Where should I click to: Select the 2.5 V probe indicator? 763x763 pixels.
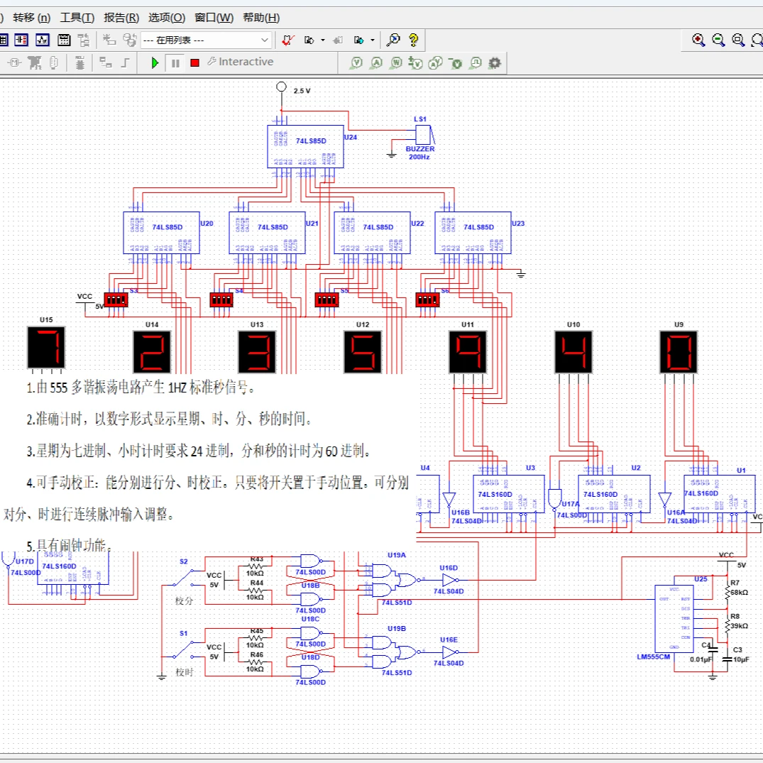click(281, 87)
